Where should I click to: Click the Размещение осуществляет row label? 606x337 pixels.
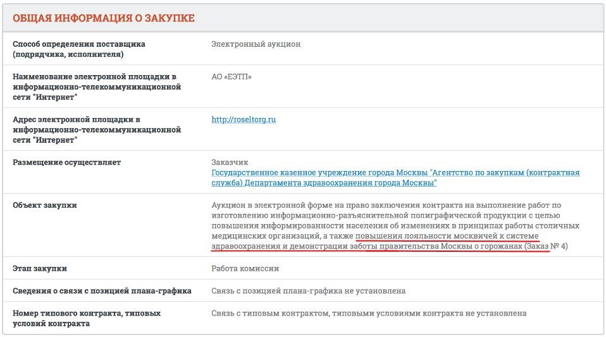point(66,162)
